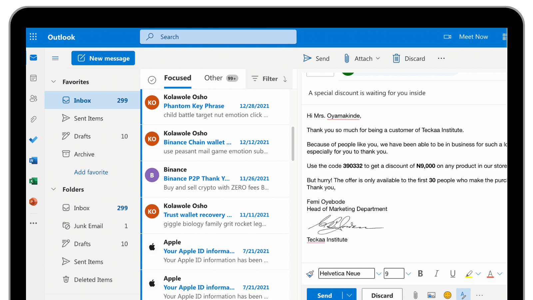Open more options at bottom of compose

click(479, 295)
